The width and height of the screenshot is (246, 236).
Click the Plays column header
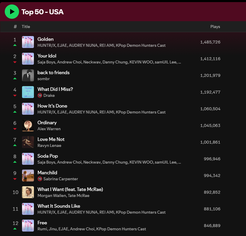(215, 27)
